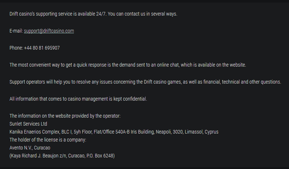Click the kept confidential statement line

coord(78,99)
